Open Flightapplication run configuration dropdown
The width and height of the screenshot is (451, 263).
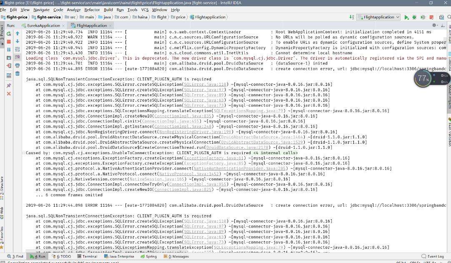tap(379, 17)
